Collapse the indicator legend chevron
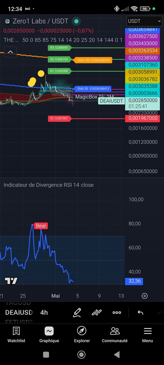 pyautogui.click(x=11, y=52)
